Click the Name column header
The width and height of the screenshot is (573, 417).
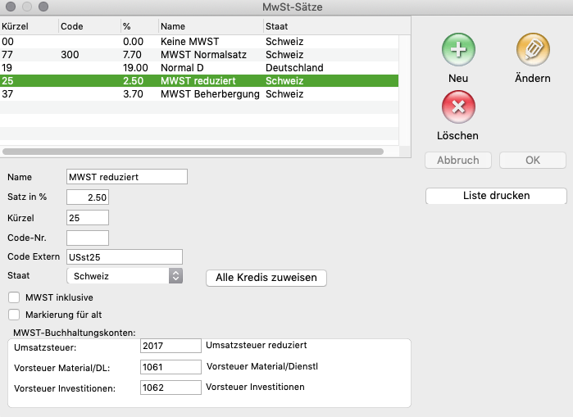tap(210, 26)
